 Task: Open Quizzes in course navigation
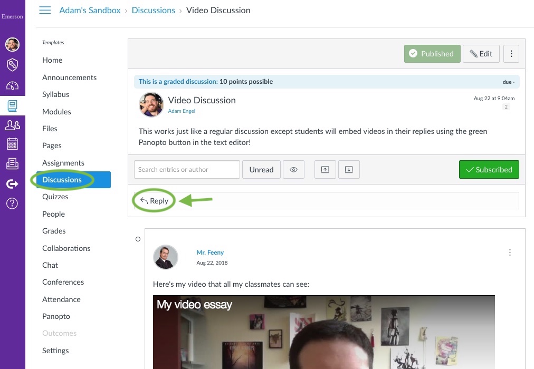(x=55, y=197)
